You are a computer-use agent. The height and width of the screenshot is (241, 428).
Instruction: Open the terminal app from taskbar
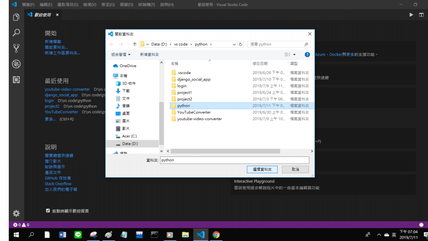[x=155, y=235]
